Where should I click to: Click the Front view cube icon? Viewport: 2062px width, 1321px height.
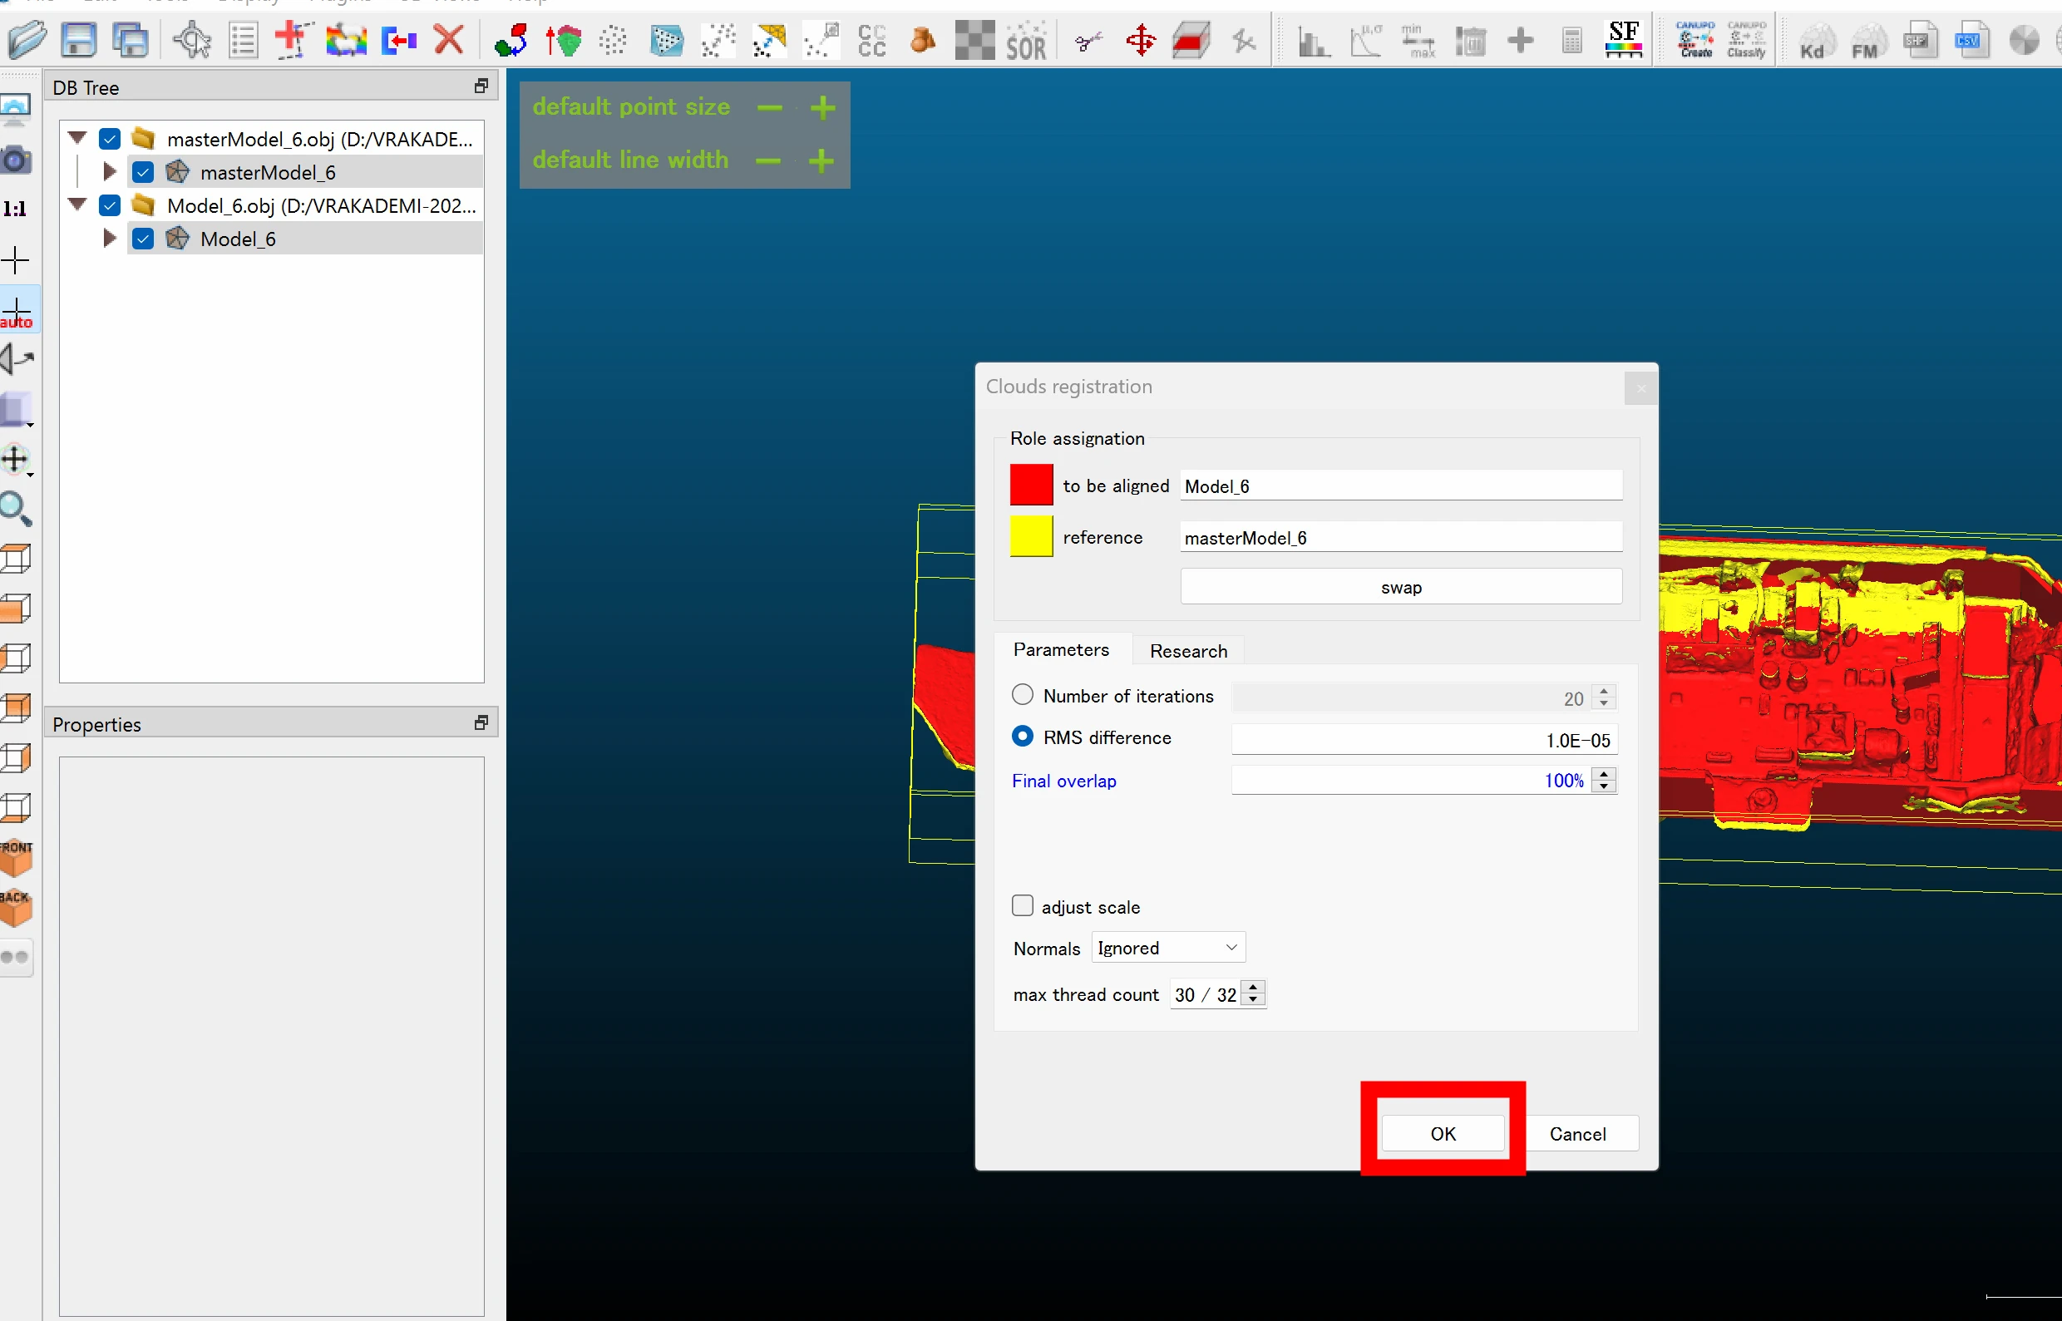[16, 857]
